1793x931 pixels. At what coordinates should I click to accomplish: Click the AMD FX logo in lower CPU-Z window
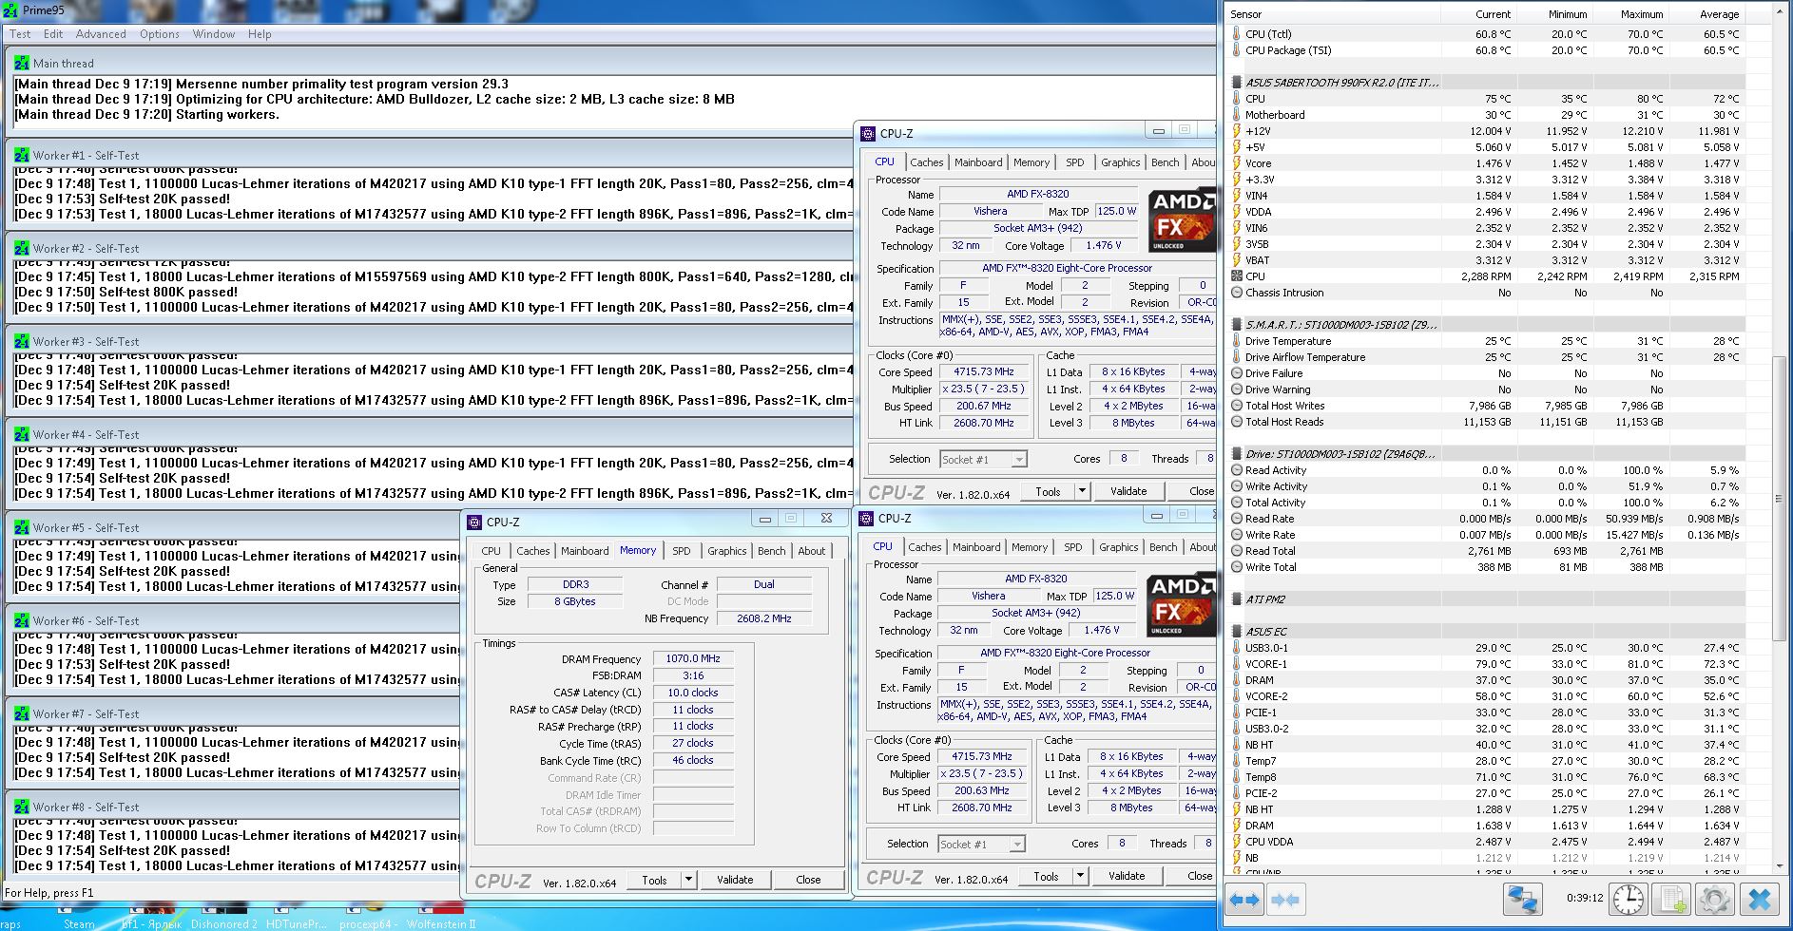(x=1181, y=605)
